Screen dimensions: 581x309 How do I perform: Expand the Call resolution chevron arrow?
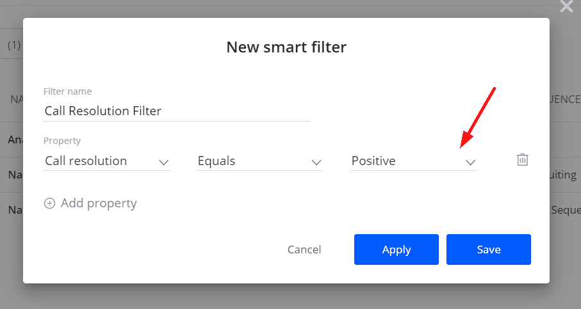[x=163, y=162]
